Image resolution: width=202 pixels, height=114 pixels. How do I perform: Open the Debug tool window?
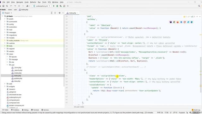(x=25, y=110)
